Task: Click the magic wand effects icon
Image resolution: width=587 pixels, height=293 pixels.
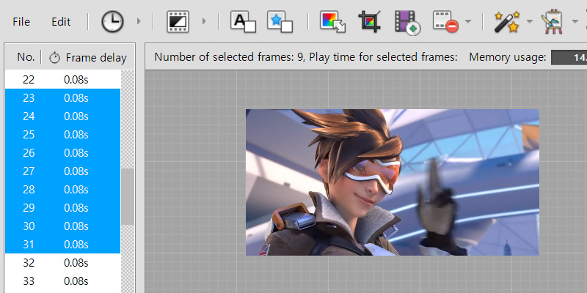Action: pyautogui.click(x=507, y=22)
